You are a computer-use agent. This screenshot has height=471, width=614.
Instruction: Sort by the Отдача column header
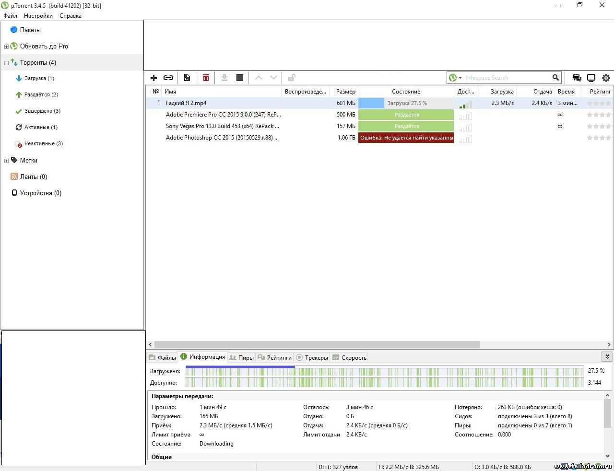pyautogui.click(x=535, y=91)
